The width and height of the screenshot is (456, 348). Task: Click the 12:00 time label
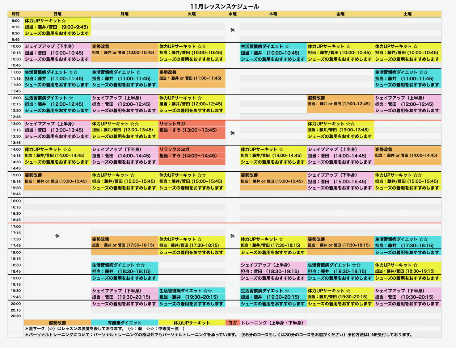click(16, 98)
